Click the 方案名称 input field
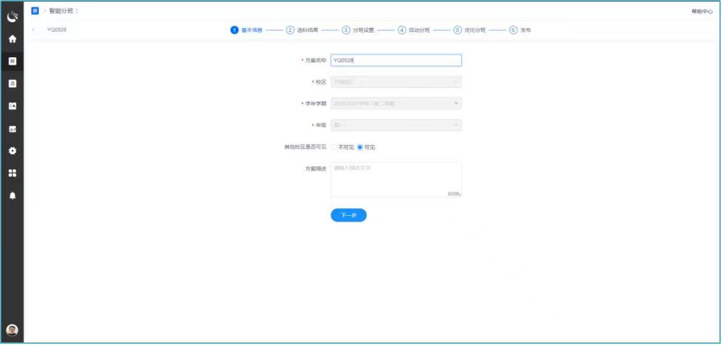 click(395, 60)
